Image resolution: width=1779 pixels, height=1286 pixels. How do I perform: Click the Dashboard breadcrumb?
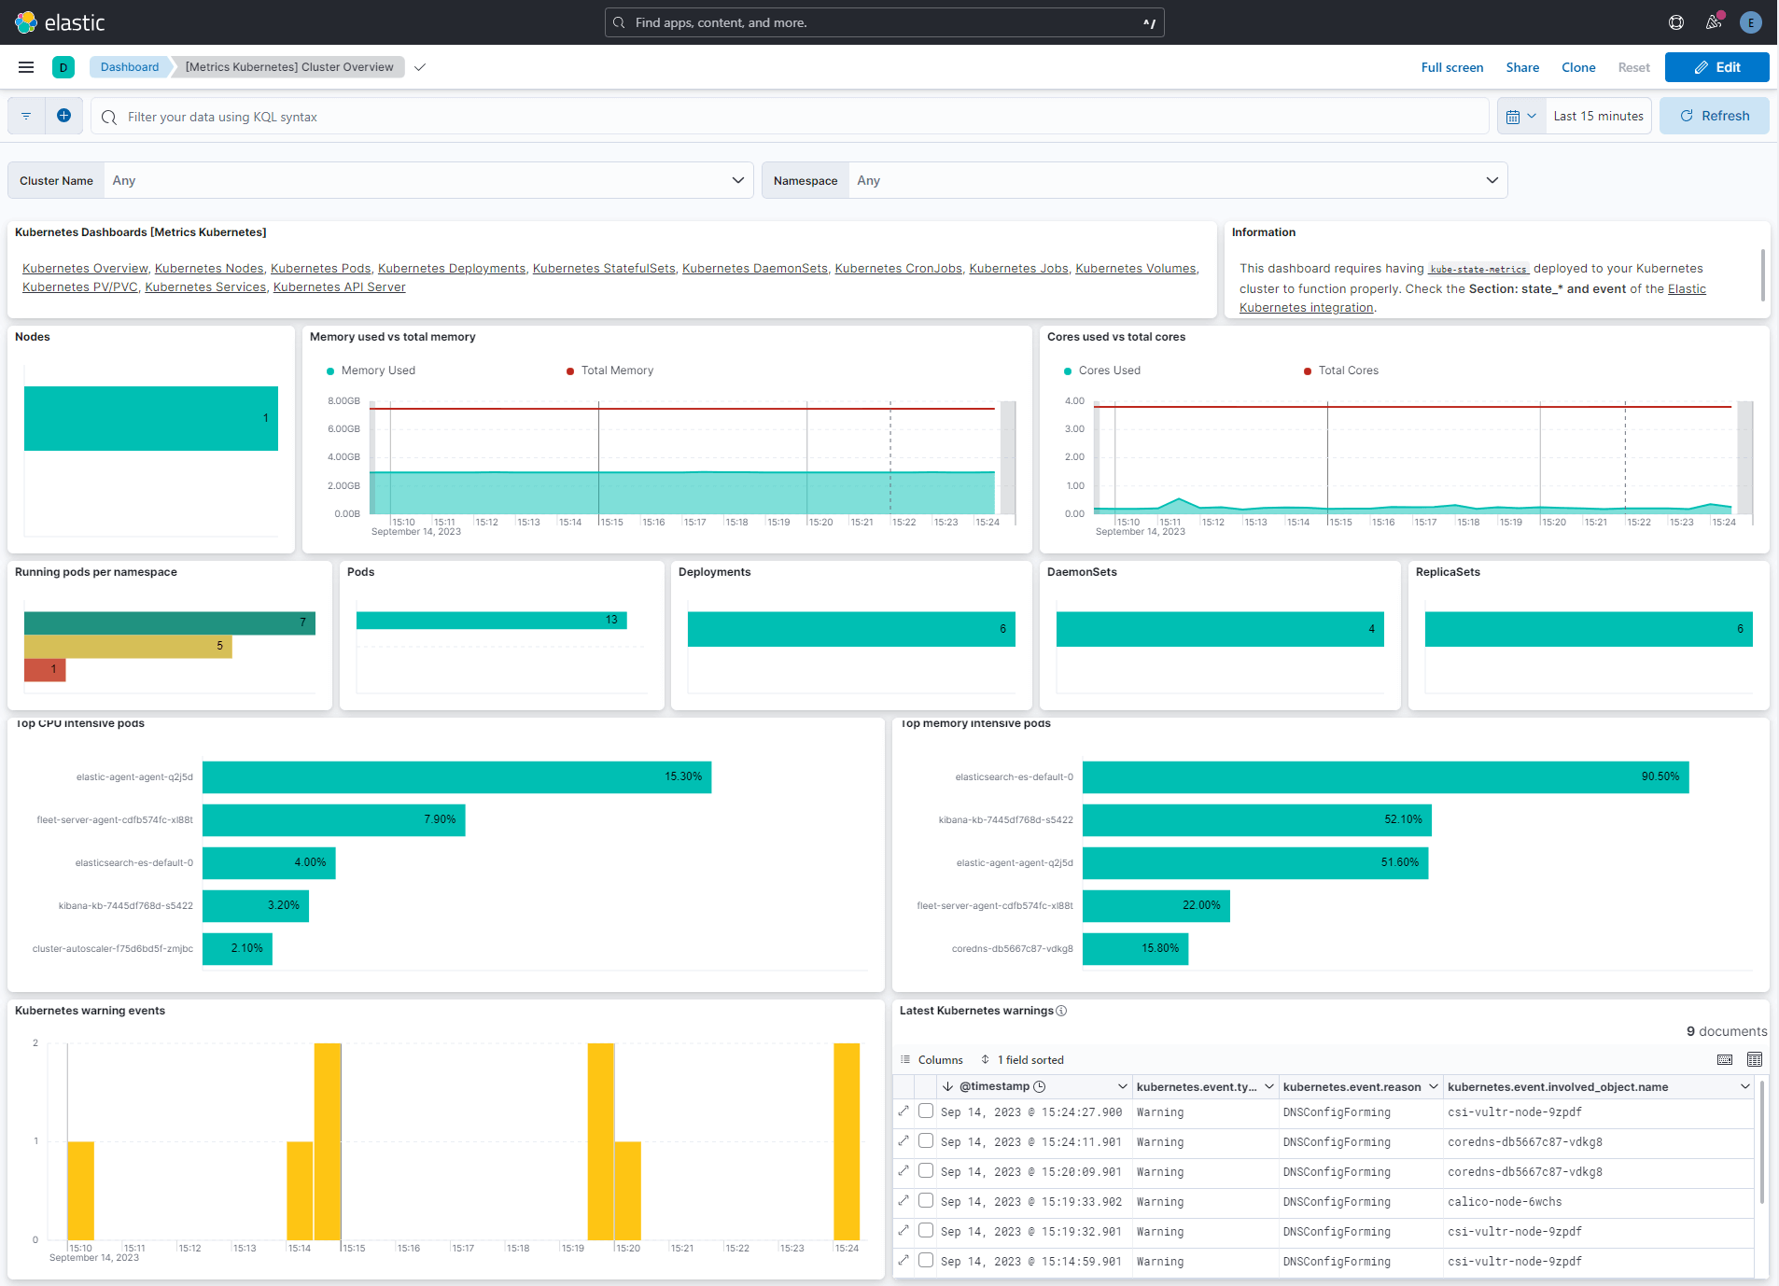[x=130, y=67]
